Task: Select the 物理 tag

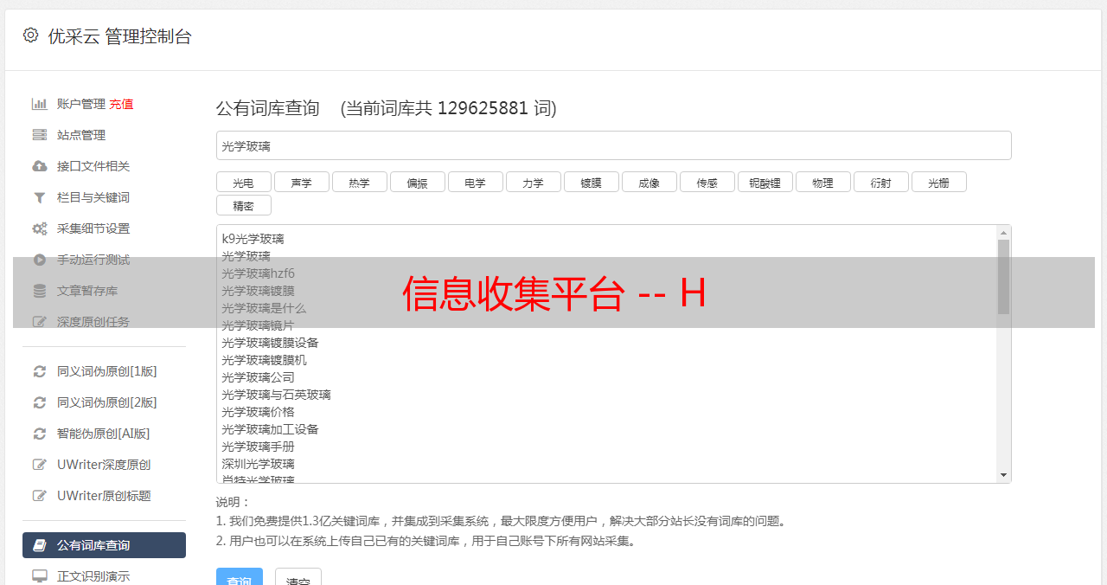Action: (x=822, y=182)
